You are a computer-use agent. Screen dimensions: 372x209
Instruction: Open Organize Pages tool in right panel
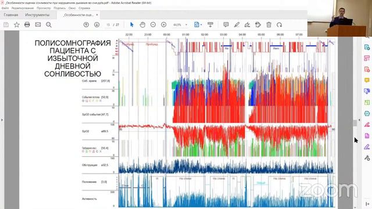[x=367, y=58]
